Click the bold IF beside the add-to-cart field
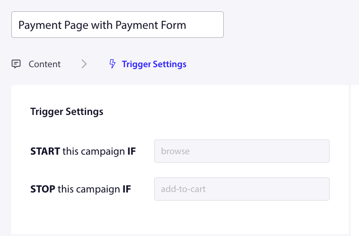Viewport: 359px width, 236px height. point(127,190)
